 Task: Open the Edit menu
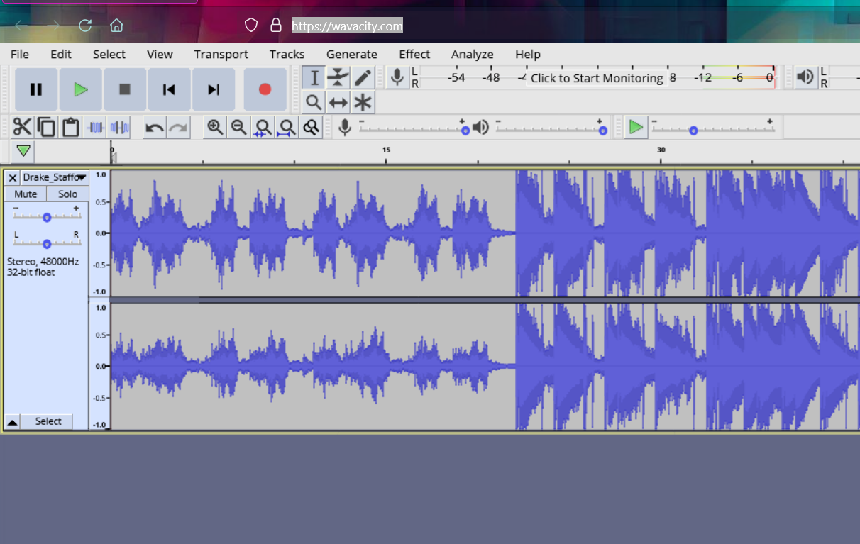click(x=61, y=54)
